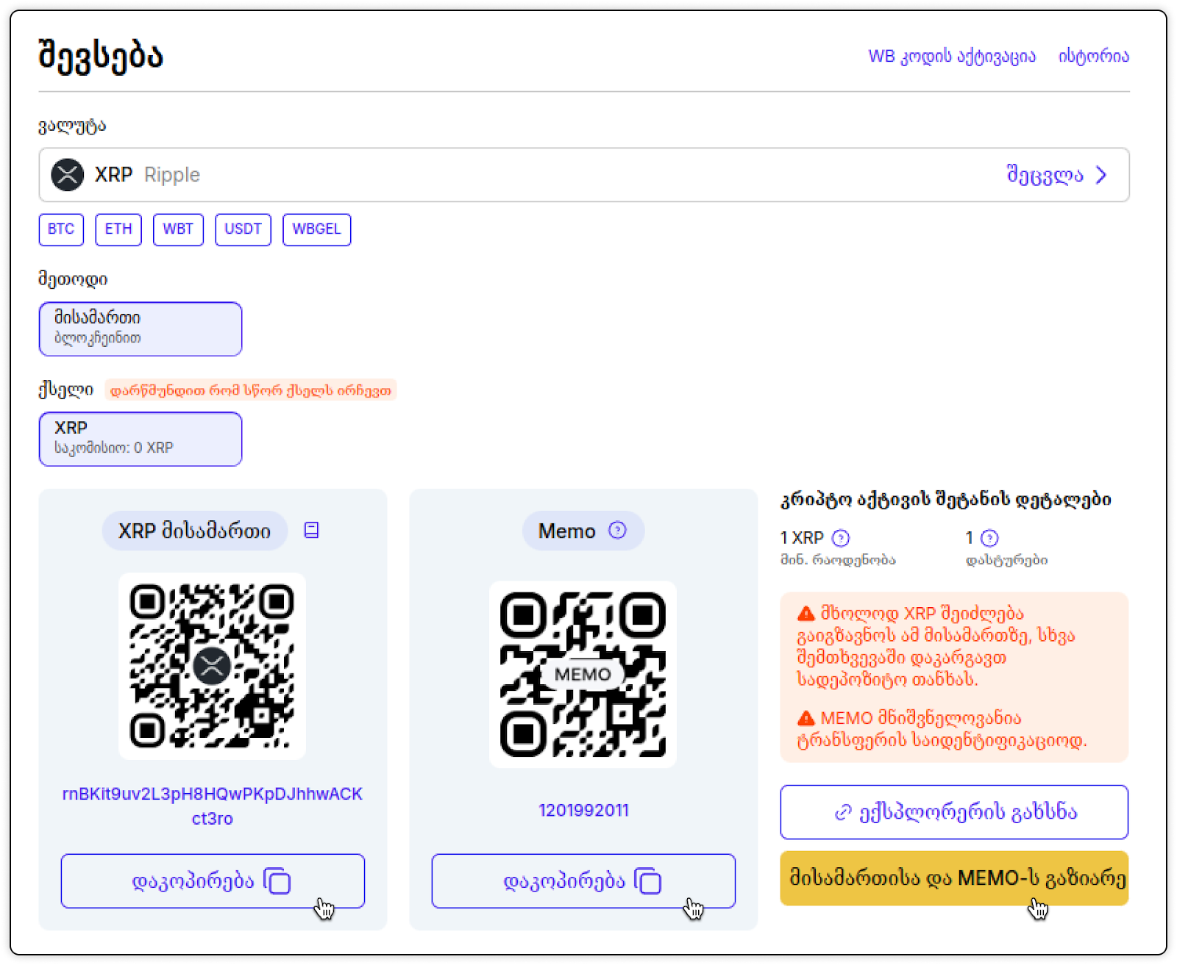1177x965 pixels.
Task: Click the yellow მისამართისა და MEMO-ს გაზიარე button
Action: point(954,878)
